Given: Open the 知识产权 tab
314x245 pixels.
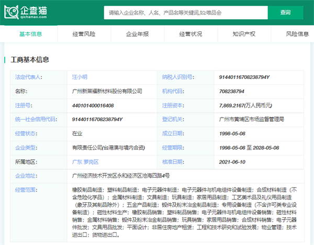Looking at the screenshot, I should tap(244, 34).
